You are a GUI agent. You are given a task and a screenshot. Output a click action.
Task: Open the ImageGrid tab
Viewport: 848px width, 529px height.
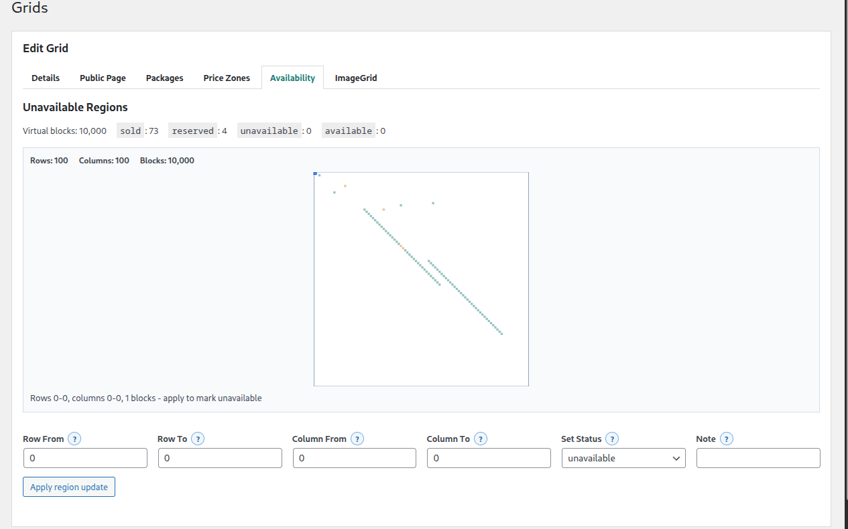tap(356, 78)
